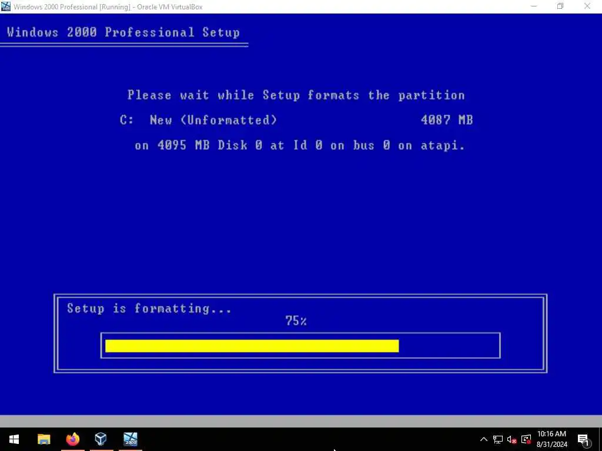
Task: Click the 'Please wait while Setup formats' message
Action: point(296,95)
